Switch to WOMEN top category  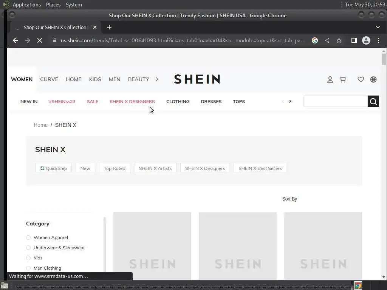tap(22, 79)
